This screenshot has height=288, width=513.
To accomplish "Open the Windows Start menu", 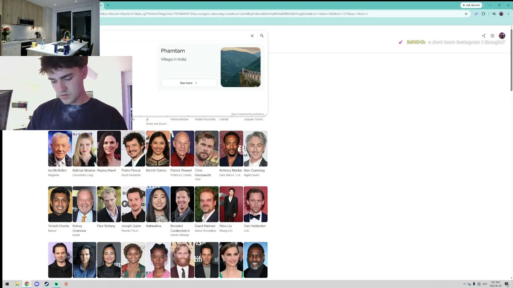I will click(7, 284).
